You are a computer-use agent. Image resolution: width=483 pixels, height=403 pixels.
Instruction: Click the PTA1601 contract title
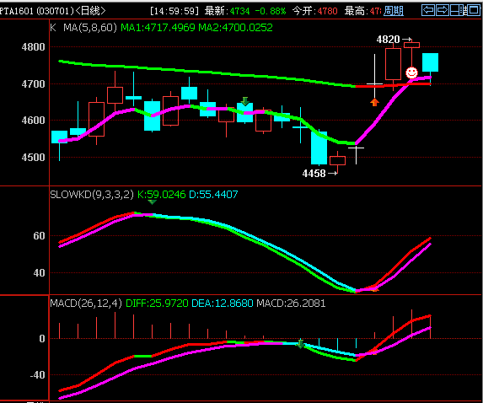pos(16,11)
